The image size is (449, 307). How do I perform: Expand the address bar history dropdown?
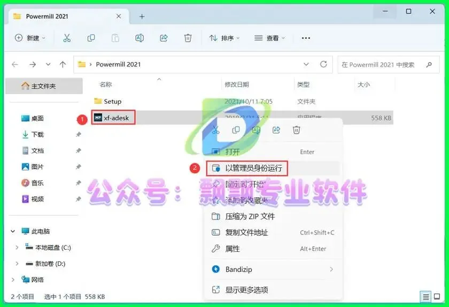click(x=306, y=64)
